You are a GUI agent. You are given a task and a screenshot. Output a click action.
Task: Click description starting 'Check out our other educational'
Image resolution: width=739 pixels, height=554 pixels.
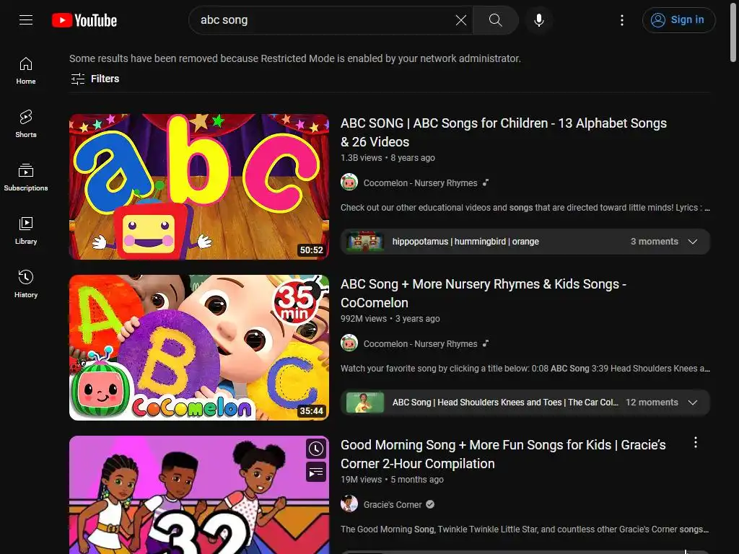tap(525, 207)
